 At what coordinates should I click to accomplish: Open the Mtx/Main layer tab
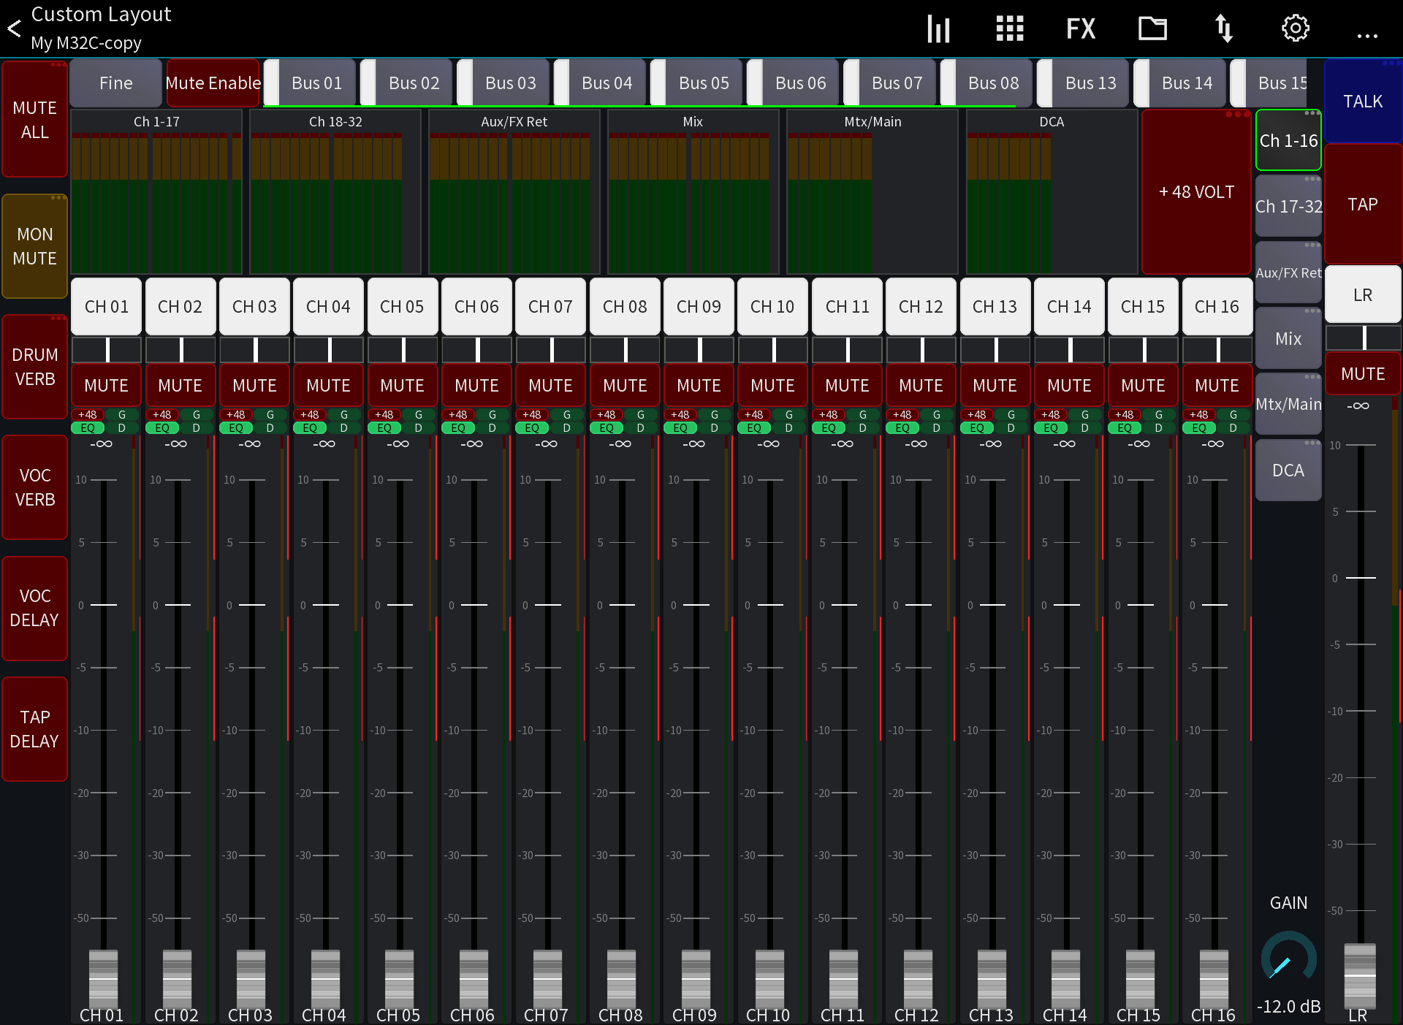pyautogui.click(x=1288, y=404)
